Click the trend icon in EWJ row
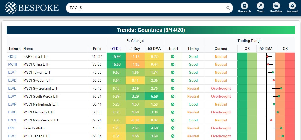Viewport: 301px width, 140px height. pos(172,136)
